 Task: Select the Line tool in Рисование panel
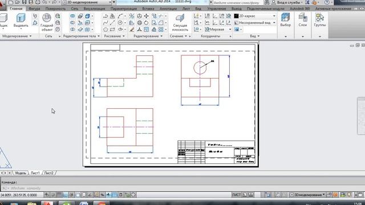112,23
